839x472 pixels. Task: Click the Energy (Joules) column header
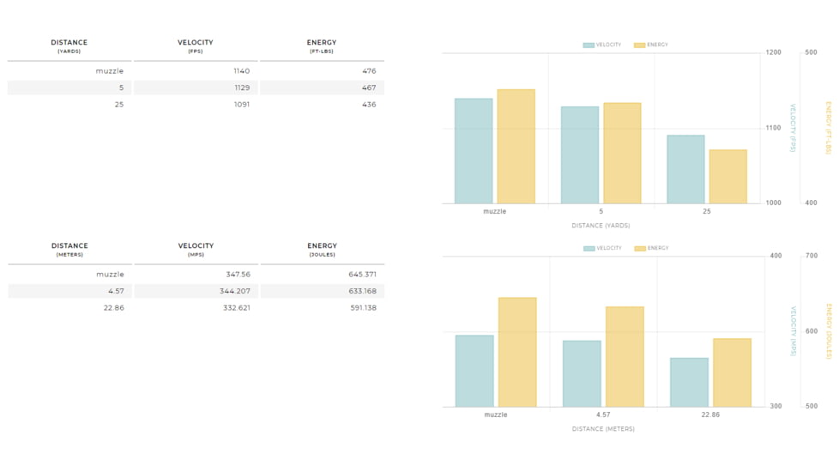pos(322,250)
